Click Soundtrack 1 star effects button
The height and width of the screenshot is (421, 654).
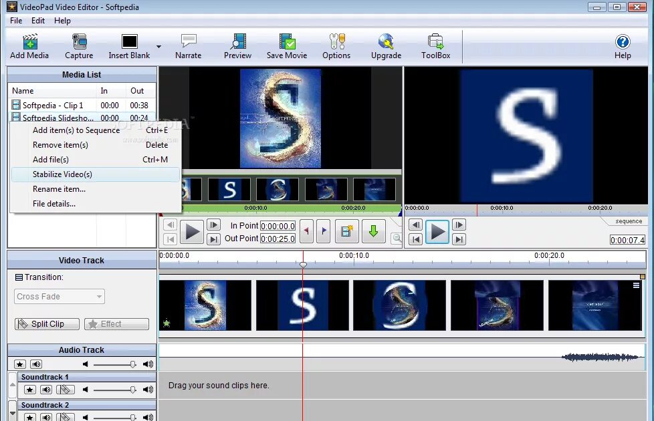[29, 390]
